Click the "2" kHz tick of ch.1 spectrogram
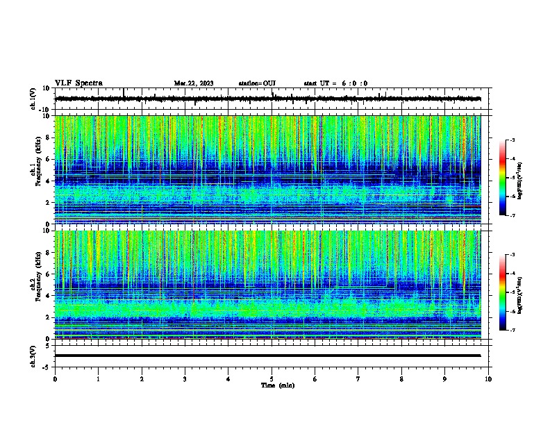Viewport: 550px width, 425px height. tap(49, 203)
